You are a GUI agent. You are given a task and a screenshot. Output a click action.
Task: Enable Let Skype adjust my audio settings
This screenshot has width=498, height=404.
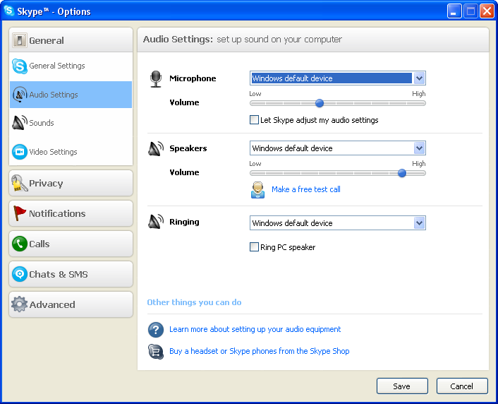(254, 120)
